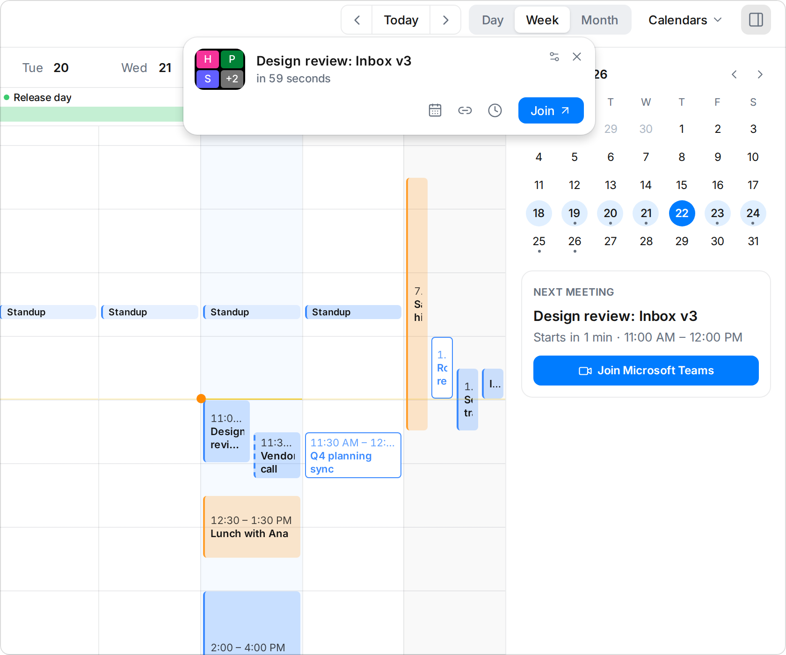
Task: Select day 15 in the mini calendar
Action: [x=682, y=185]
